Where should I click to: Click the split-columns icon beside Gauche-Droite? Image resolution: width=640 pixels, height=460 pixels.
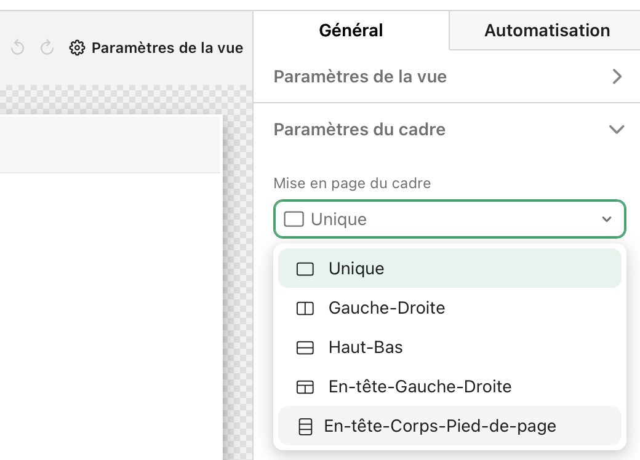point(305,307)
